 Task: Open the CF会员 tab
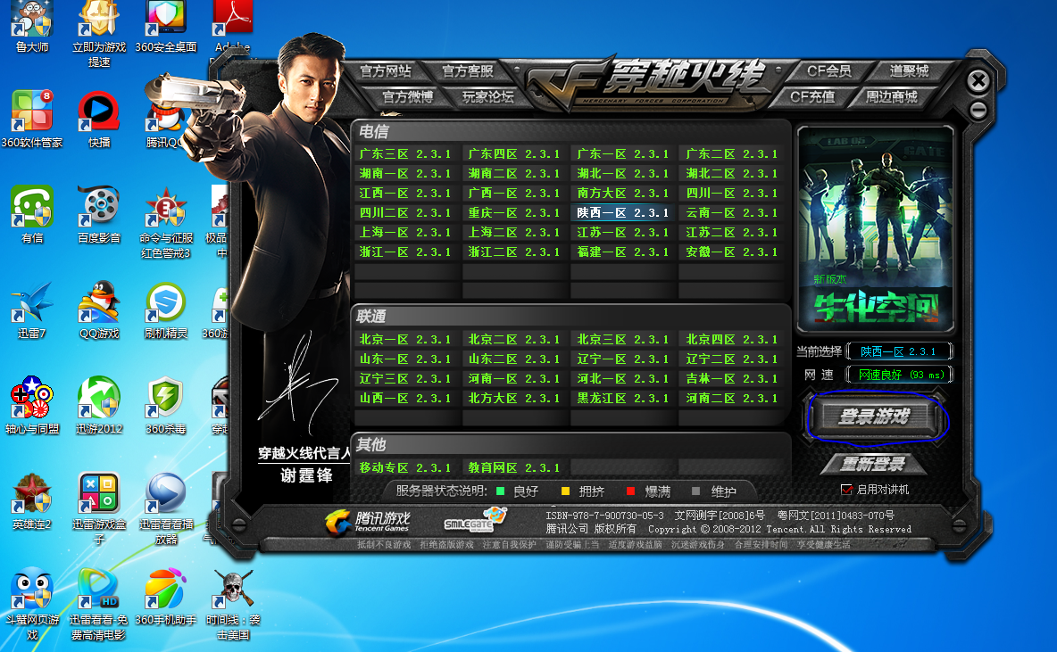(829, 70)
